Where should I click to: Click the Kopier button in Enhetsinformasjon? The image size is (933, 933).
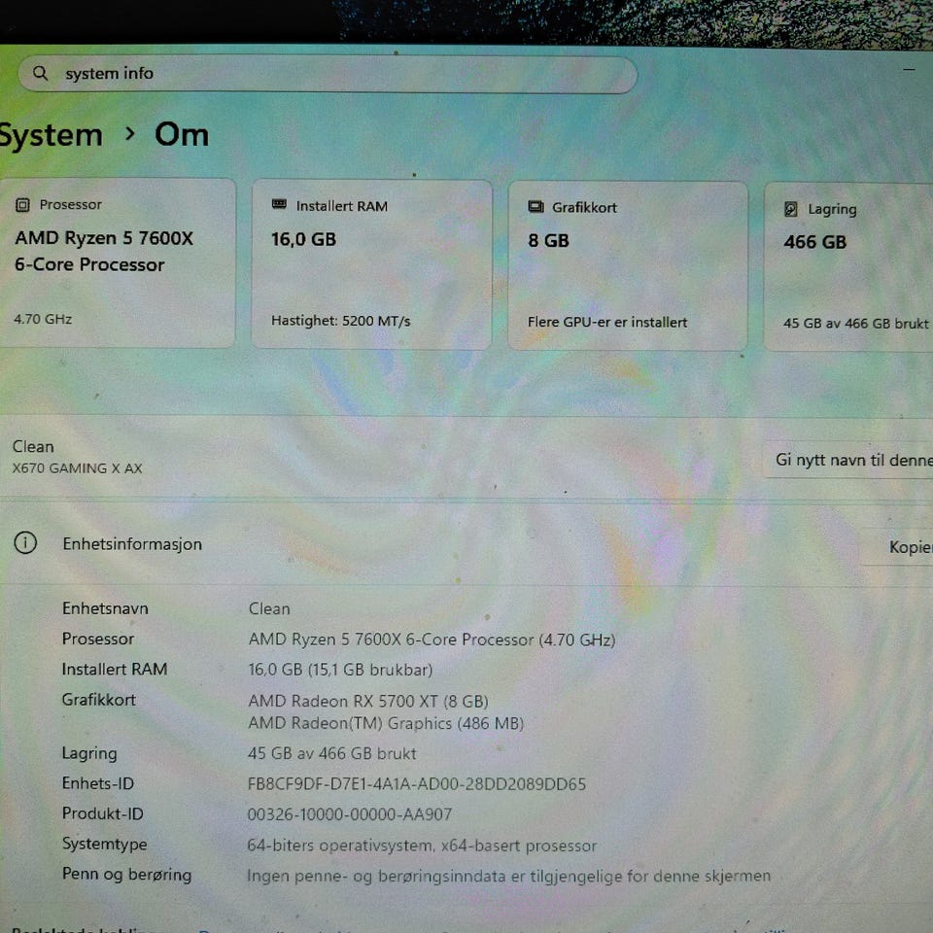896,547
